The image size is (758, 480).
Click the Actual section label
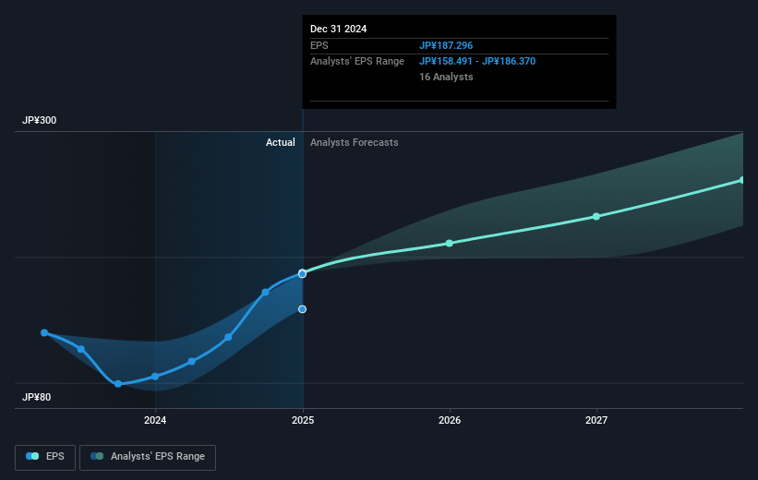click(x=281, y=142)
